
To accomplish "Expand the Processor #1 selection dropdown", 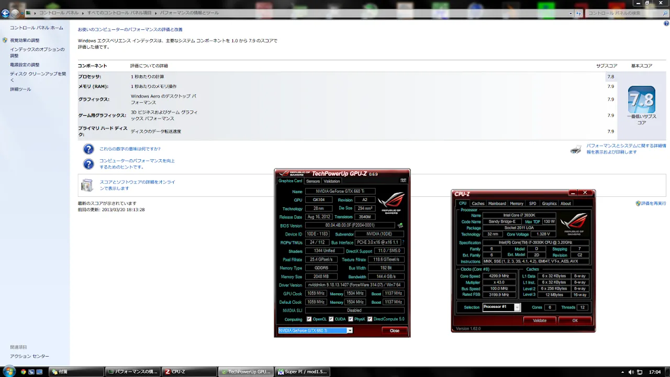I will pyautogui.click(x=517, y=307).
